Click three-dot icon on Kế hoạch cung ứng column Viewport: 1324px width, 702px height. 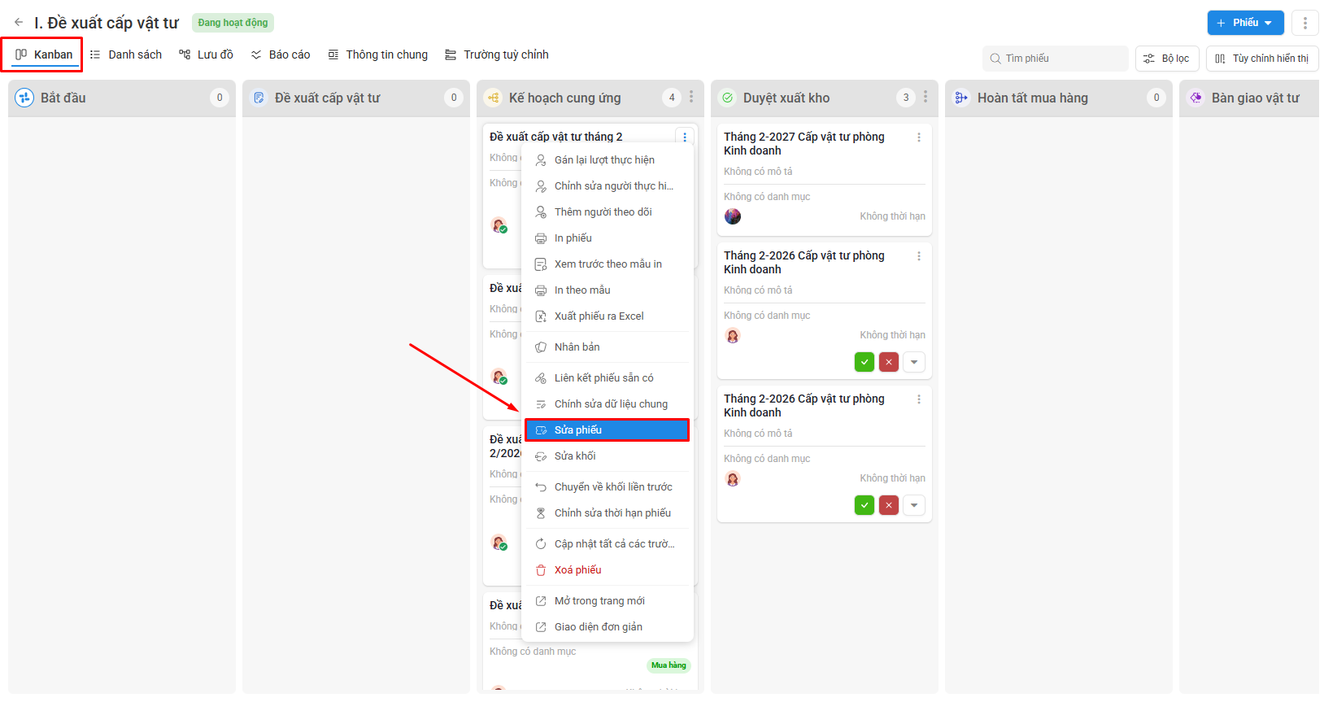pyautogui.click(x=691, y=97)
